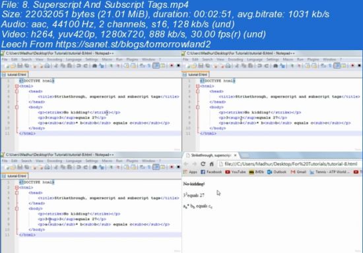Image resolution: width=363 pixels, height=253 pixels.
Task: Click the Print icon in the bottom-left Notepad++ window
Action: (x=48, y=167)
